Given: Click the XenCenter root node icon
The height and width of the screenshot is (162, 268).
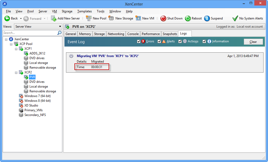Looking at the screenshot, I should [11, 39].
